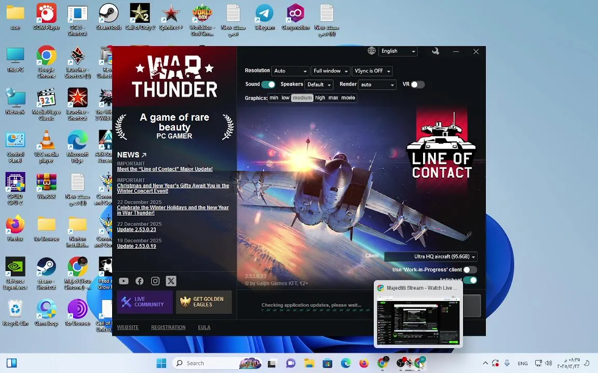Open the War Thunder Instagram icon
The height and width of the screenshot is (373, 598).
[x=155, y=281]
